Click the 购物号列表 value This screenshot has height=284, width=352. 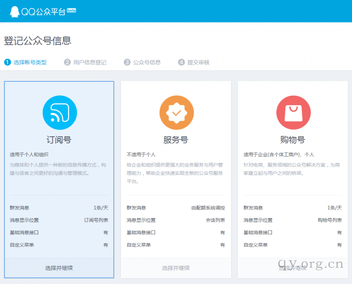[x=330, y=220]
